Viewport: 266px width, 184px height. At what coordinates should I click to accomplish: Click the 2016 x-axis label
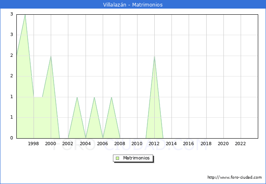(189, 144)
